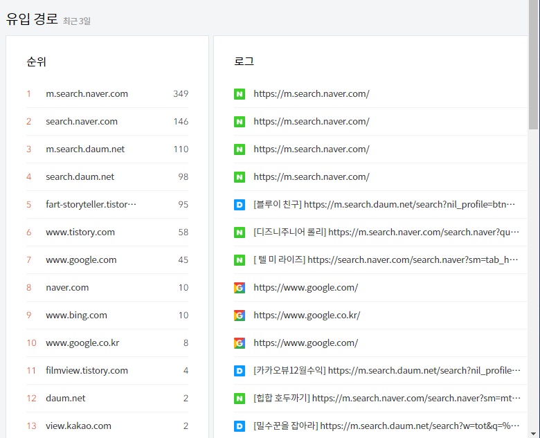Select rank 9 www.bing.com entry
The width and height of the screenshot is (540, 438).
pyautogui.click(x=107, y=315)
